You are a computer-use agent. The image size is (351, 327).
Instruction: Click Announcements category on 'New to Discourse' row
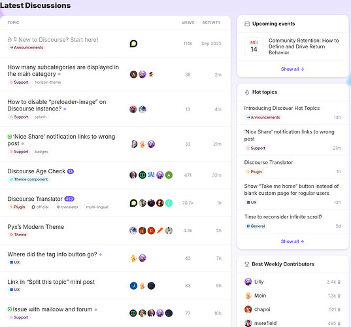(27, 48)
